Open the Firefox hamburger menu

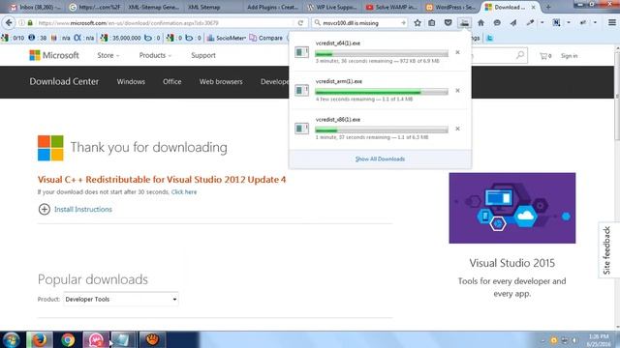[611, 23]
